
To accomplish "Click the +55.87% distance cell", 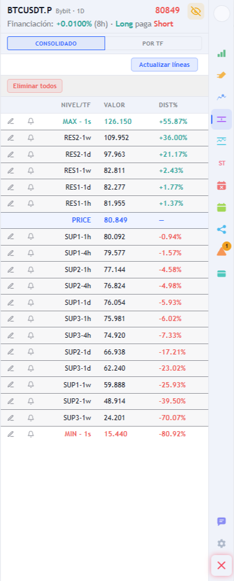I will point(173,121).
